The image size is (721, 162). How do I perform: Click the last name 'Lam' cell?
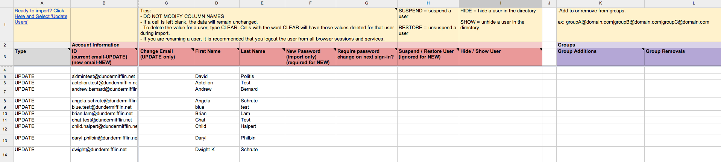click(262, 114)
